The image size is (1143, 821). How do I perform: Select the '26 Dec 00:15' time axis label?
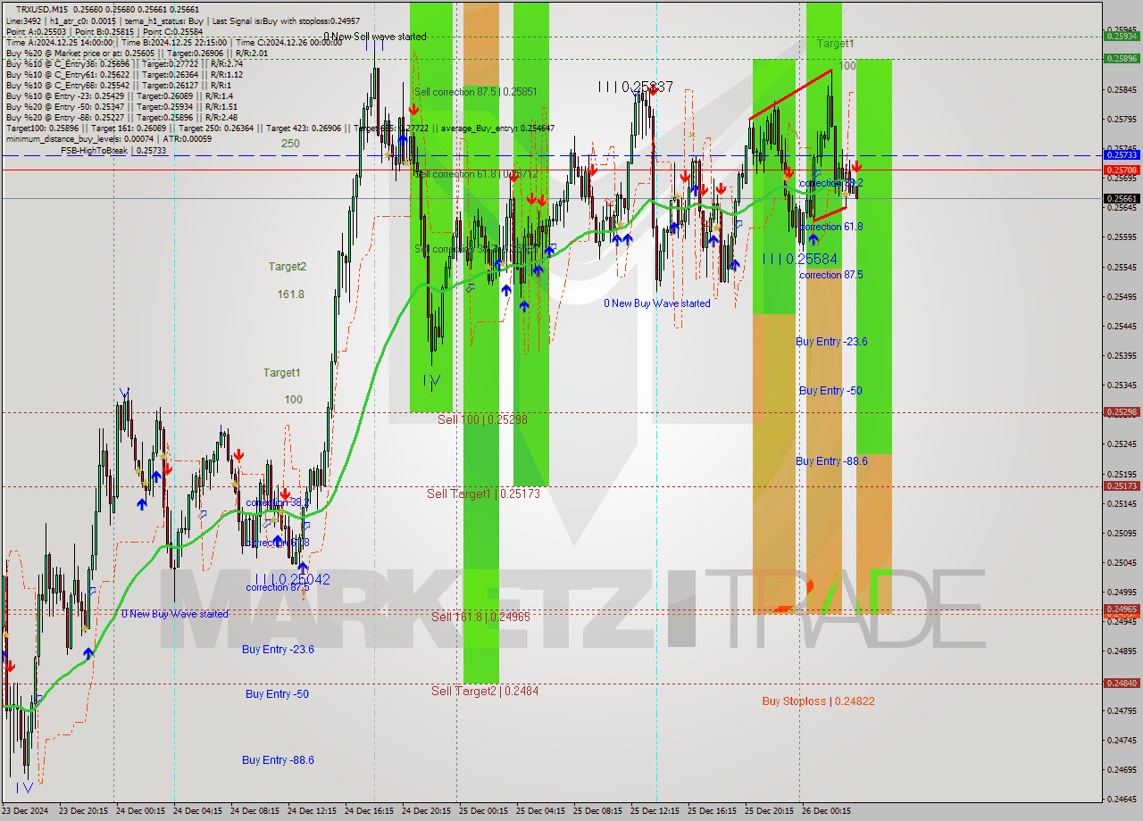point(826,811)
